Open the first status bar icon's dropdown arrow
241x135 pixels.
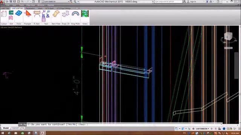point(180,129)
